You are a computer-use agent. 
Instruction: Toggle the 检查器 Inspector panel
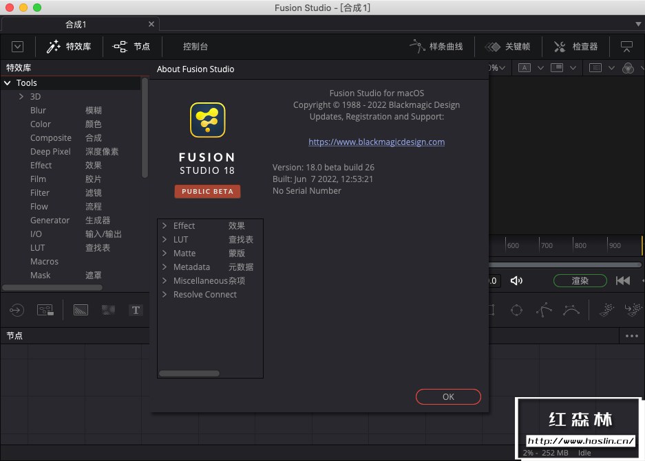point(575,47)
